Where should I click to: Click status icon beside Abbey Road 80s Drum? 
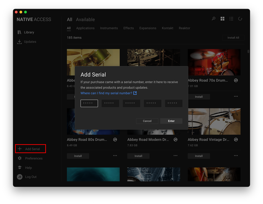(115, 140)
